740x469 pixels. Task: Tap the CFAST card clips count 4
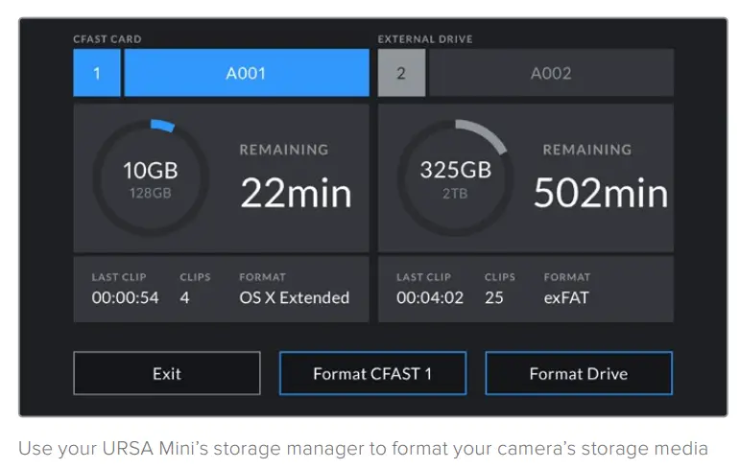point(184,298)
